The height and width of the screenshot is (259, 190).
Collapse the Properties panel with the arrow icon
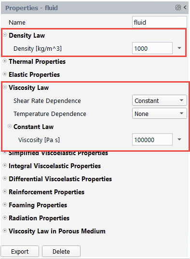pos(185,7)
